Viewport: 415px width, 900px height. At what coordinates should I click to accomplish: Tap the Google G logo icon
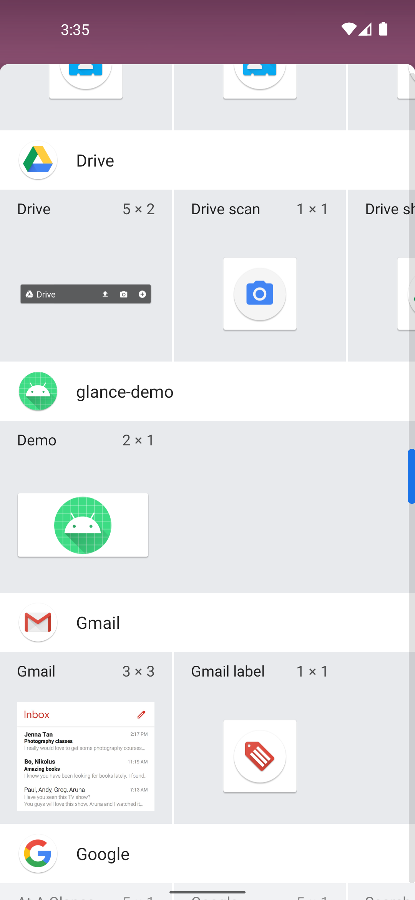pyautogui.click(x=38, y=854)
